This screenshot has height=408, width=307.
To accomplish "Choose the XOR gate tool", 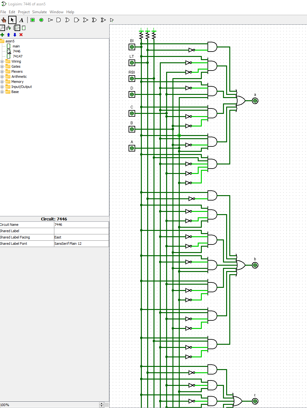I will click(94, 20).
